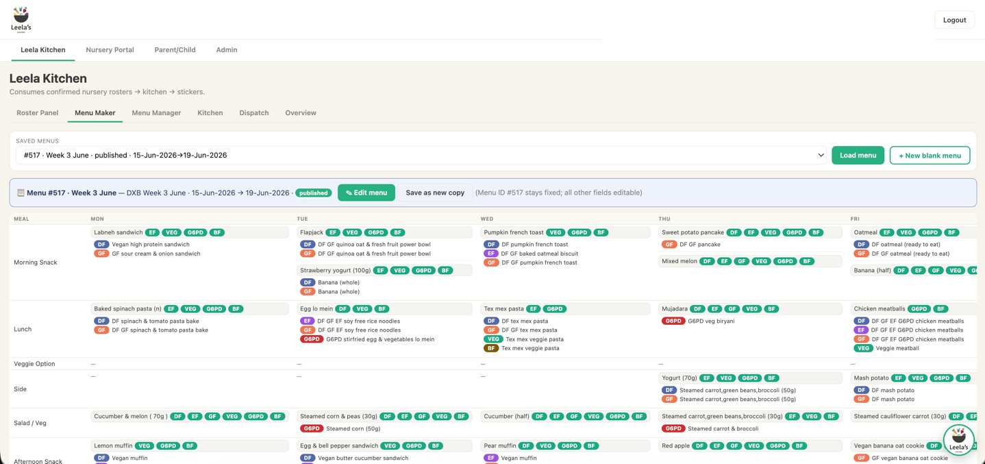The width and height of the screenshot is (985, 464).
Task: Click Steamed carrot & broccoli G6PD alternative
Action: point(723,429)
